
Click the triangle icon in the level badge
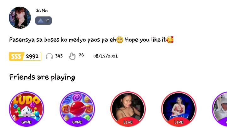41,21
